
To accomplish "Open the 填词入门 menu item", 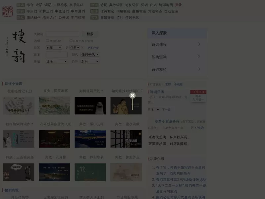I will point(49,18).
